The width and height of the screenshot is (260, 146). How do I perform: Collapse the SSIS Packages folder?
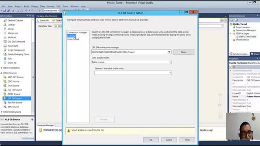tap(231, 33)
